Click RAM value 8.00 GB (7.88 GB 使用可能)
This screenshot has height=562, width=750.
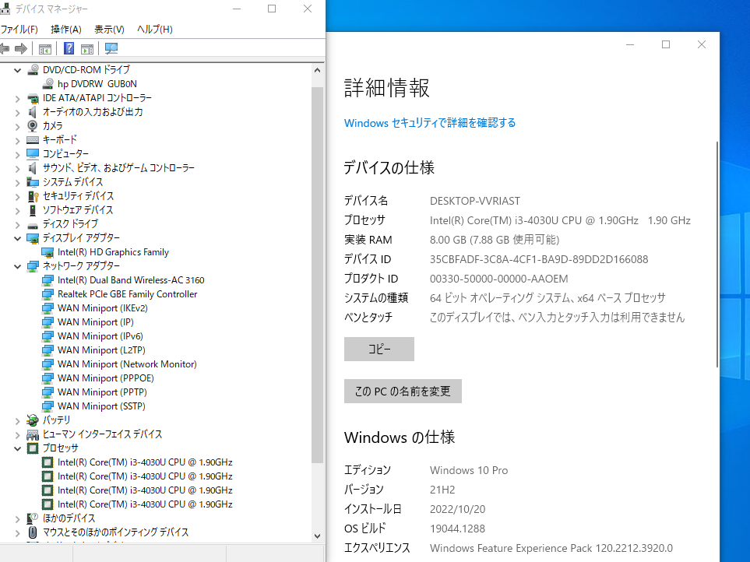494,240
